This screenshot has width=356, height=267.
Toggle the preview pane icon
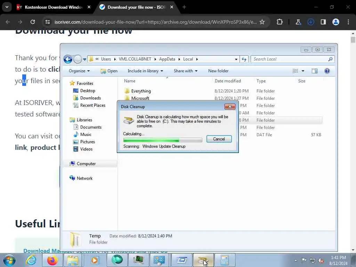point(314,71)
